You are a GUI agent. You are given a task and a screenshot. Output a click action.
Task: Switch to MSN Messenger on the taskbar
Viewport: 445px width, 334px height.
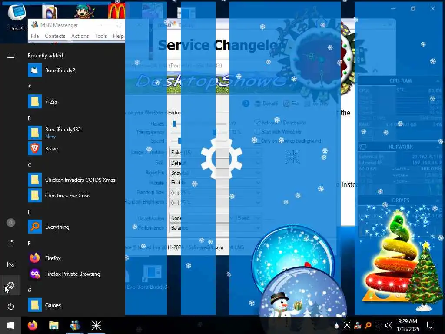[75, 325]
